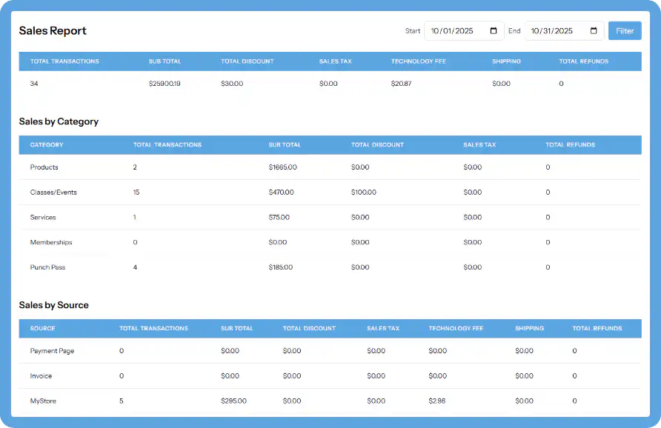This screenshot has height=428, width=661.
Task: Click the Shipping column header
Action: [x=506, y=61]
